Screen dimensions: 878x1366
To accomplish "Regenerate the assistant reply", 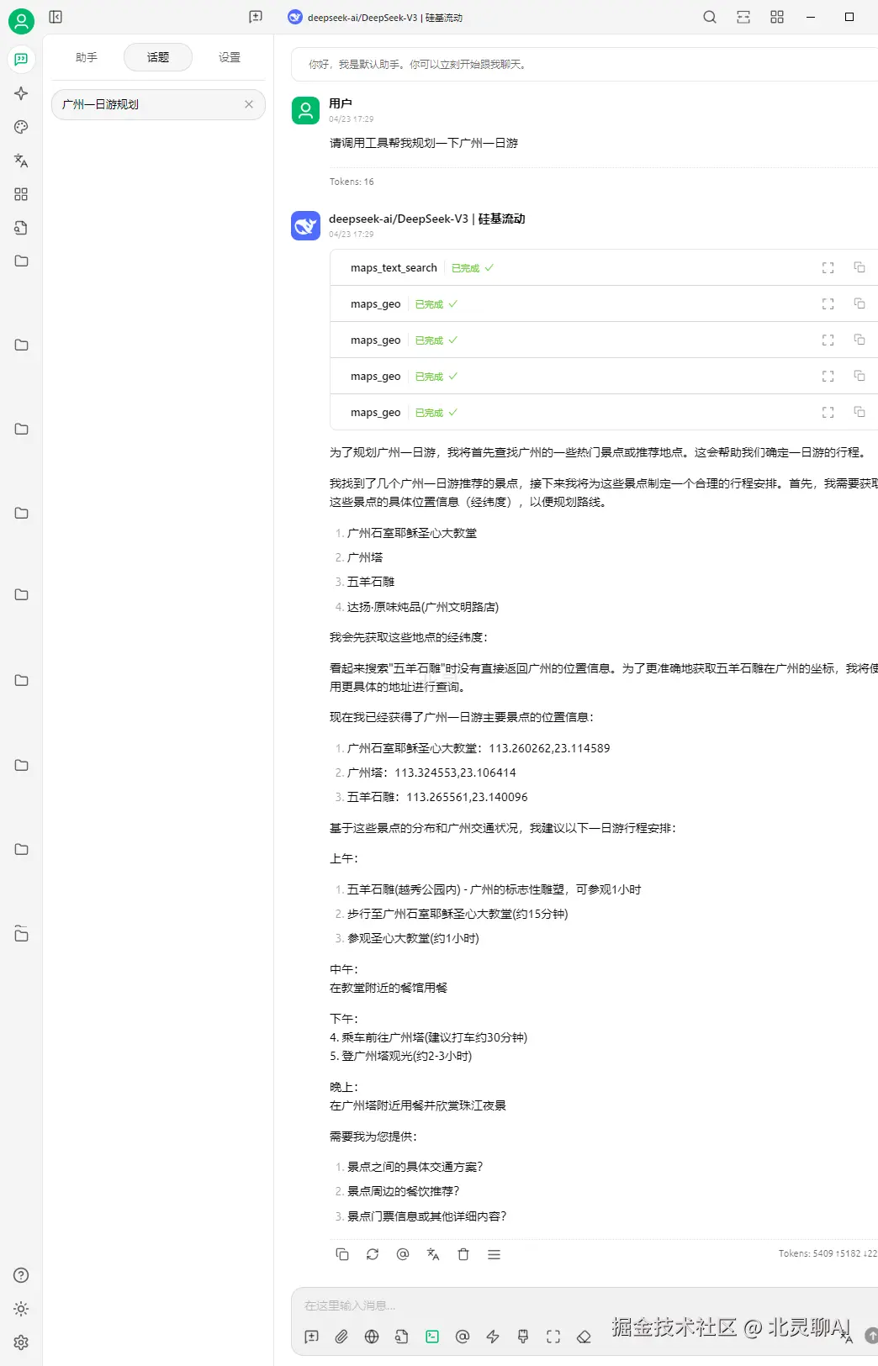I will [373, 1254].
